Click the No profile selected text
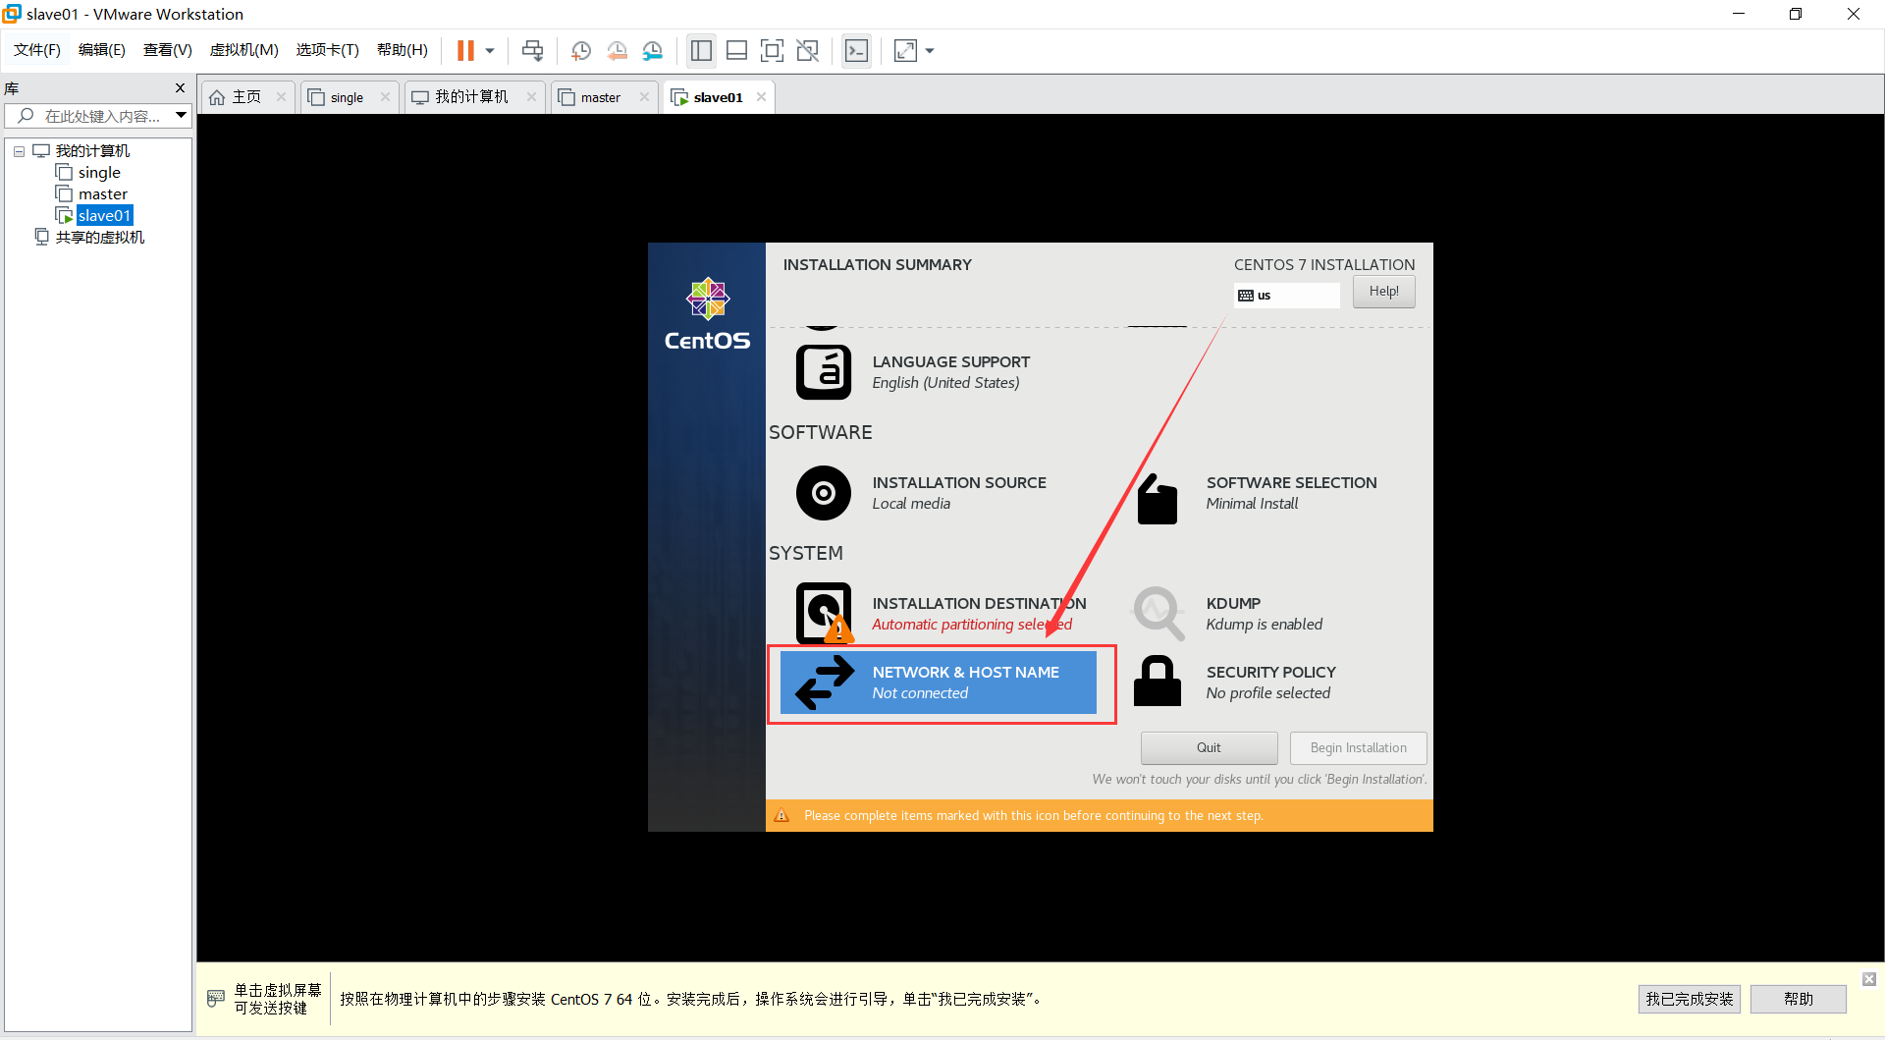Viewport: 1885px width, 1040px height. (1268, 693)
